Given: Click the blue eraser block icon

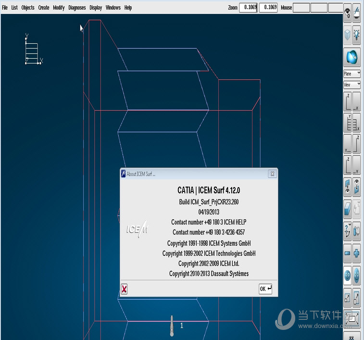Looking at the screenshot, I should click(x=348, y=207).
